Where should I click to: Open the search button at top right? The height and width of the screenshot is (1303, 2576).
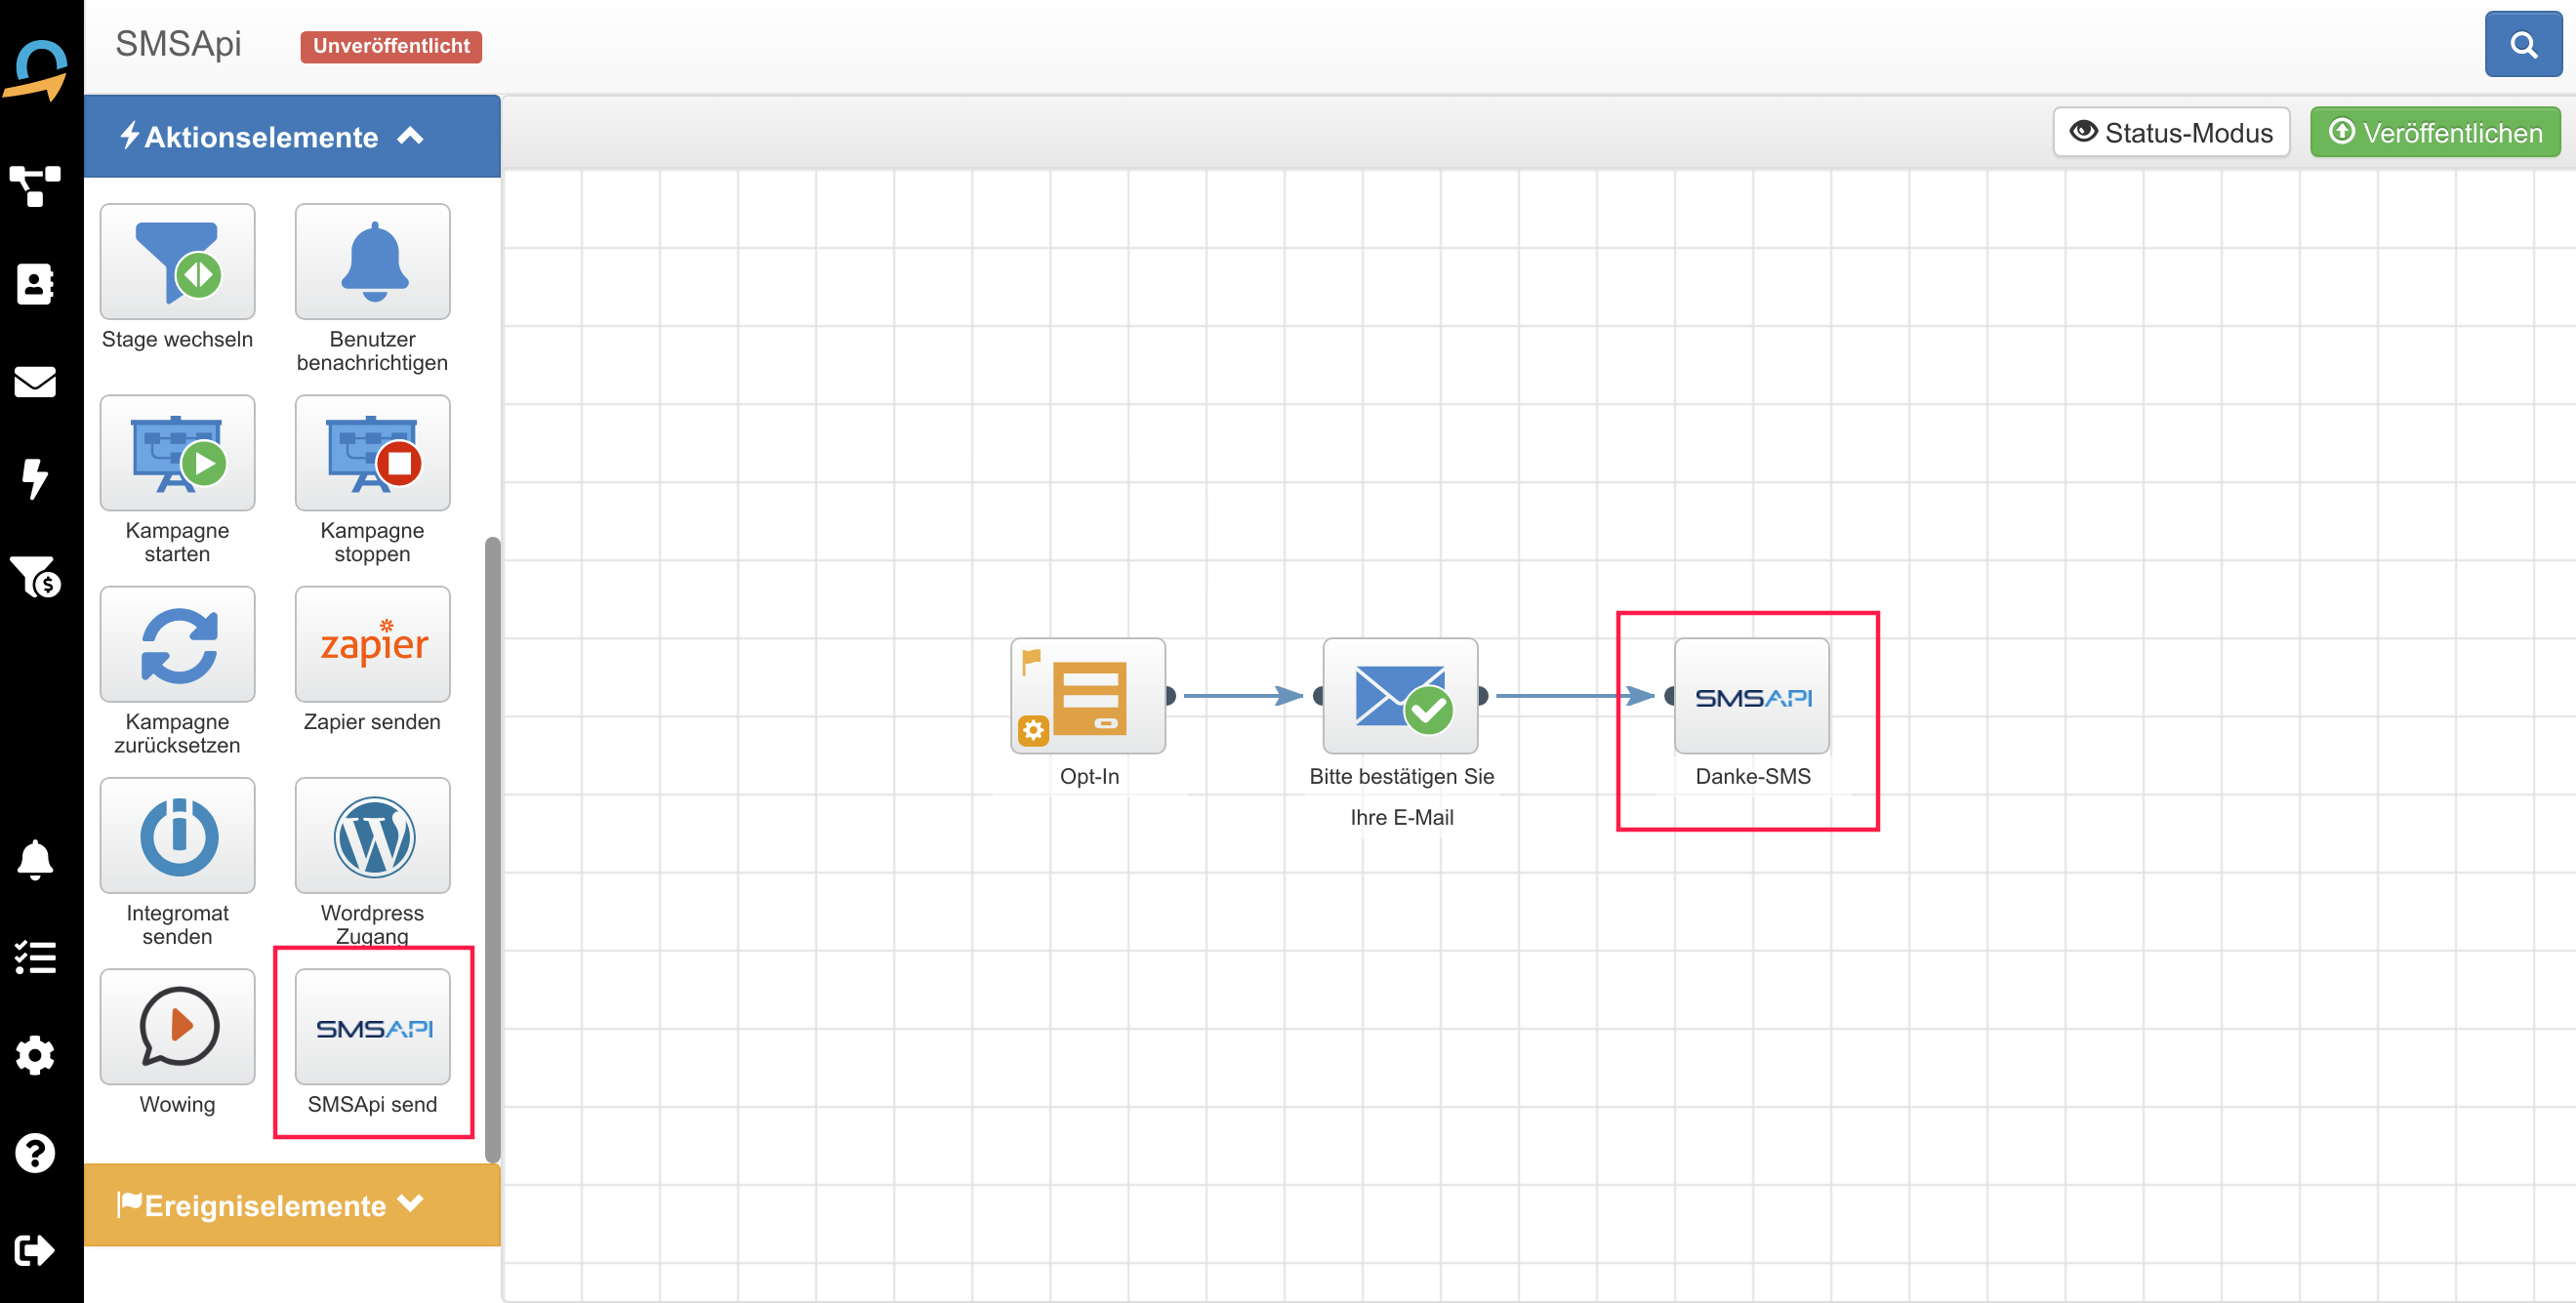(x=2522, y=45)
